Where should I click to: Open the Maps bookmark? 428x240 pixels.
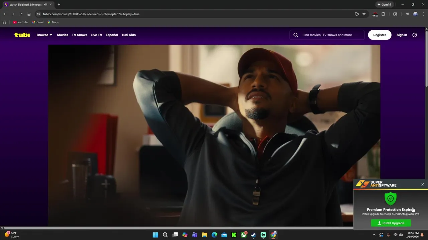pos(53,22)
